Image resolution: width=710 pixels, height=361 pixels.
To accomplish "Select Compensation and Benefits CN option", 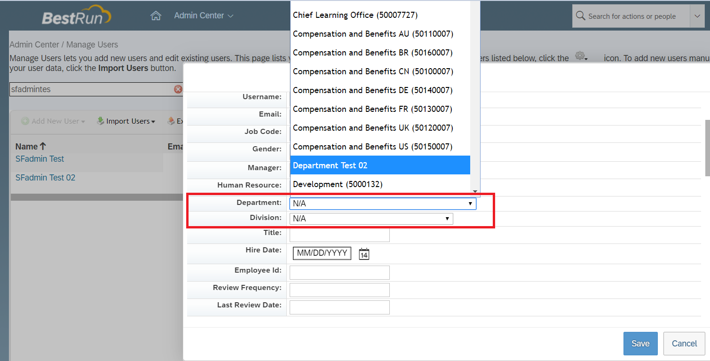I will click(x=380, y=71).
